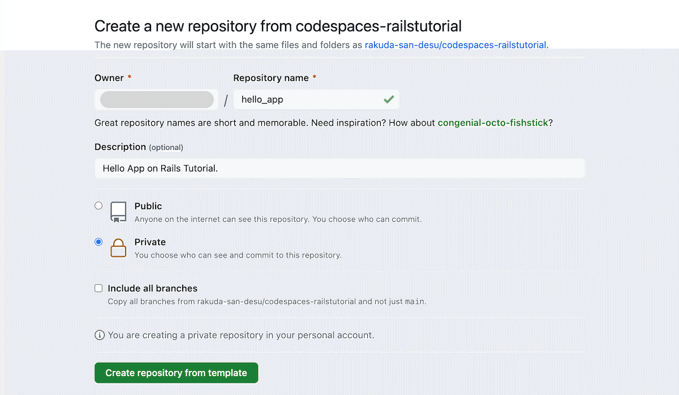The image size is (679, 395).
Task: Click the Public repository book icon
Action: tap(118, 212)
